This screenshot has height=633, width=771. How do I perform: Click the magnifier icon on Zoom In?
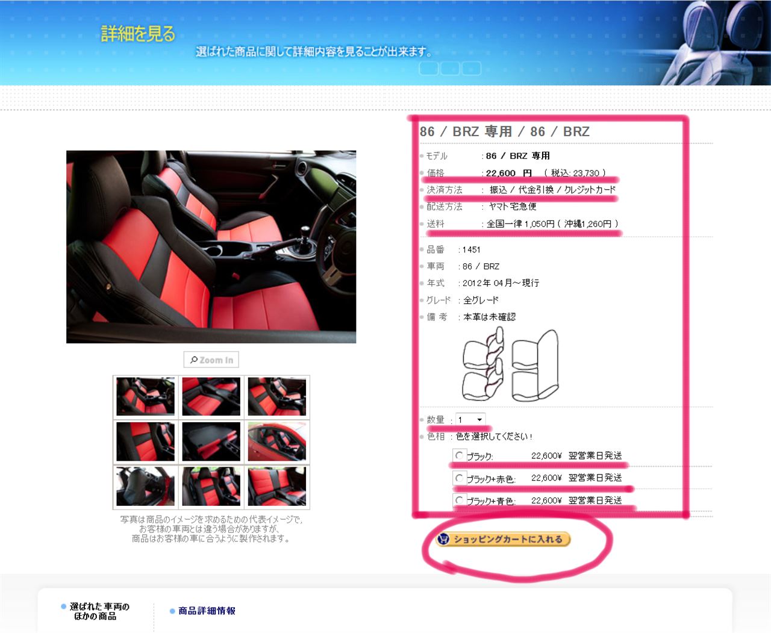194,360
